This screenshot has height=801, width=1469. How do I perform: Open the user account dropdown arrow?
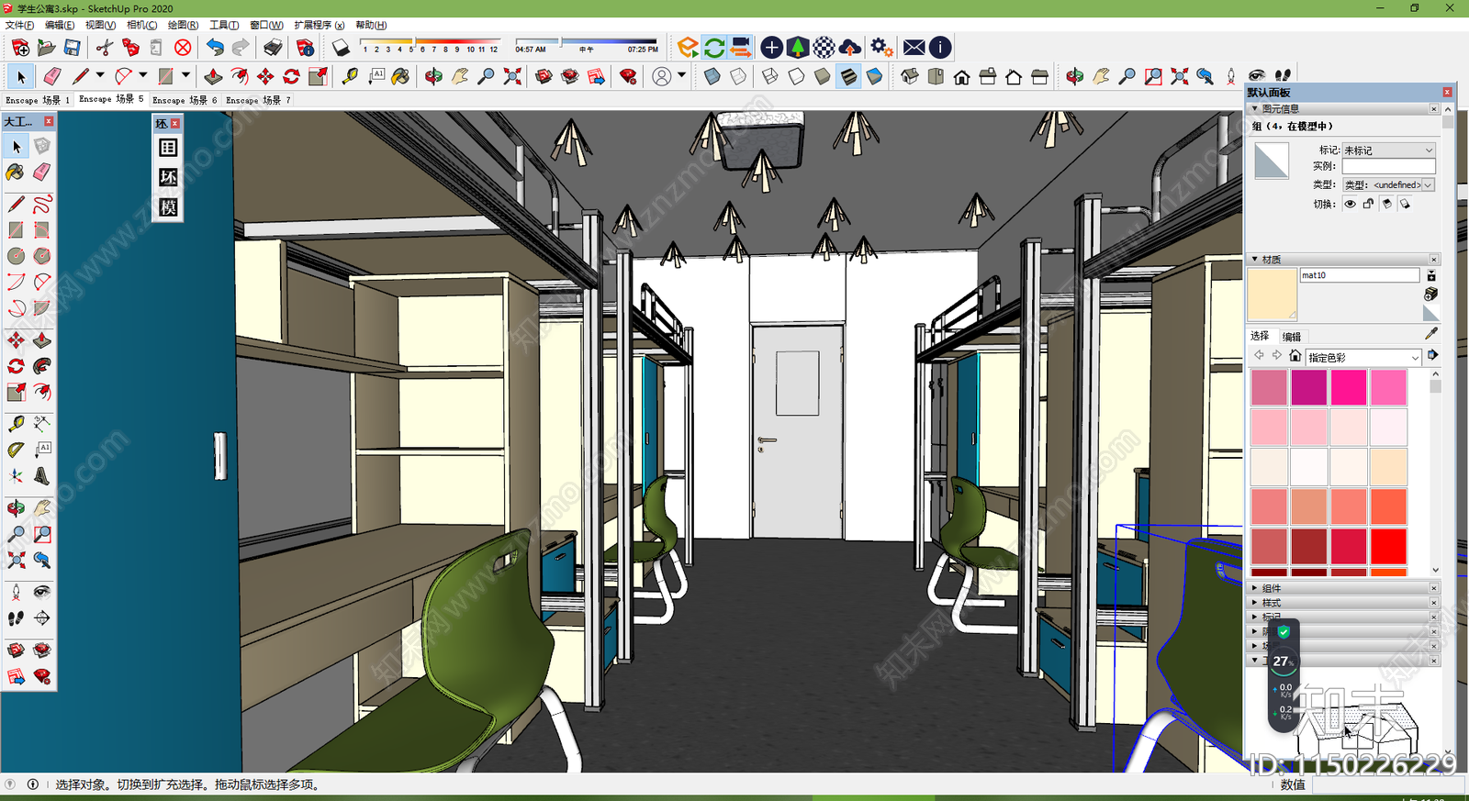coord(681,75)
